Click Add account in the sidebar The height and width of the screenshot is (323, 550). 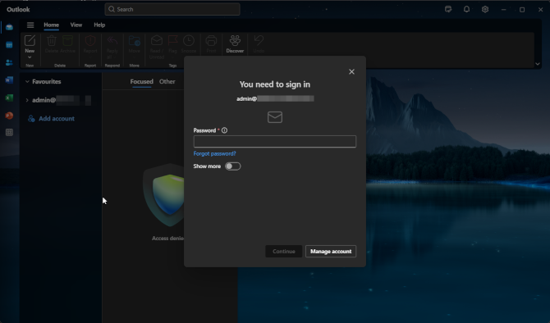tap(51, 118)
